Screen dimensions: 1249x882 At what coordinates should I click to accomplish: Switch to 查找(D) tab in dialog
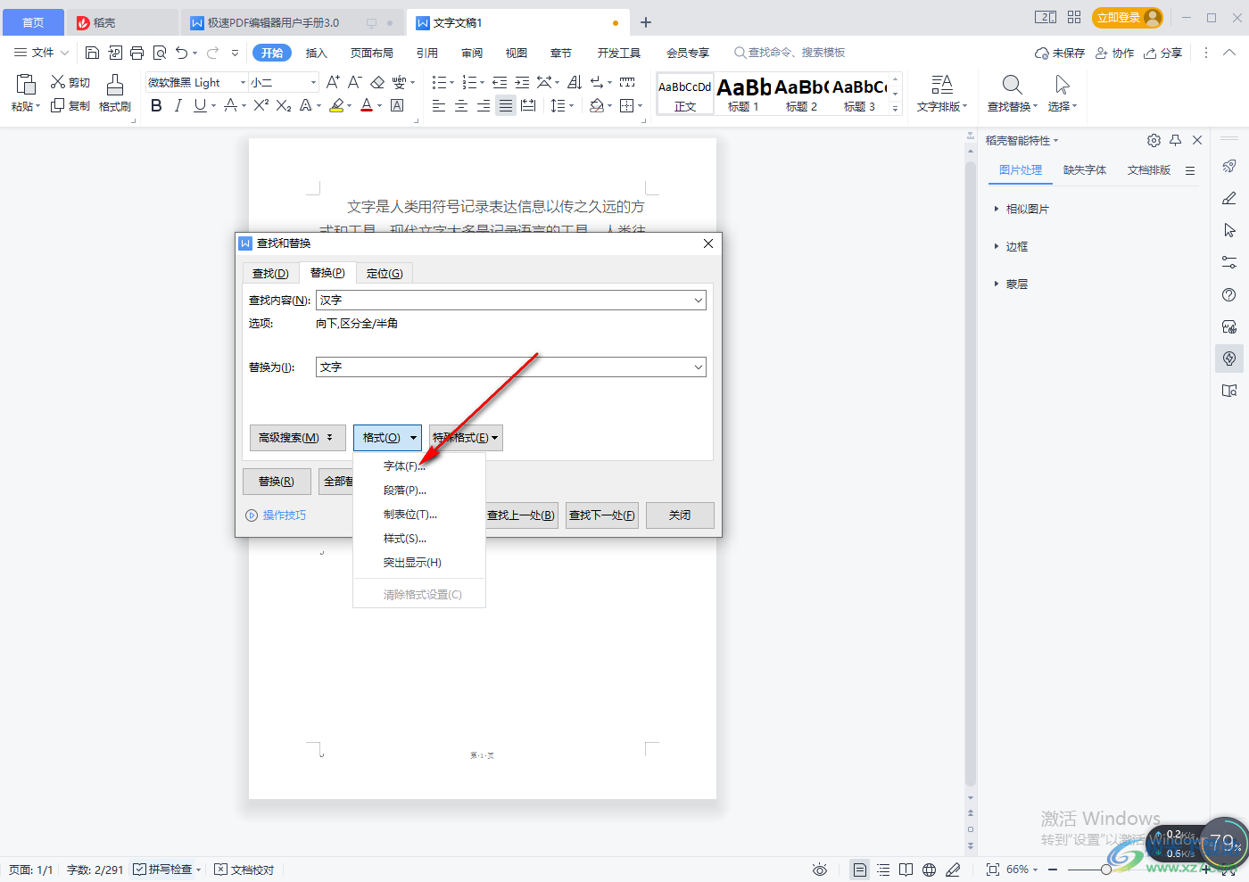click(x=270, y=273)
